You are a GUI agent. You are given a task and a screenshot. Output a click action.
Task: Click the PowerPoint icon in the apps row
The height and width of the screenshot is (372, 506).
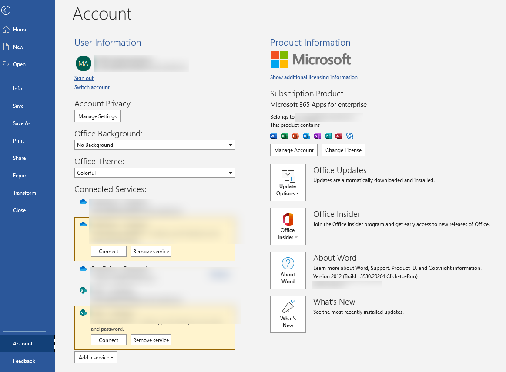click(x=295, y=136)
